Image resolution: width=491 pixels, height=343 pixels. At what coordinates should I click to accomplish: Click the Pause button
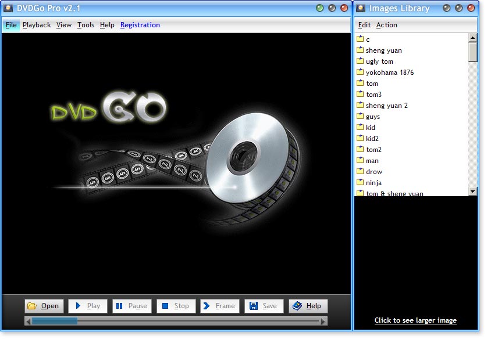132,306
